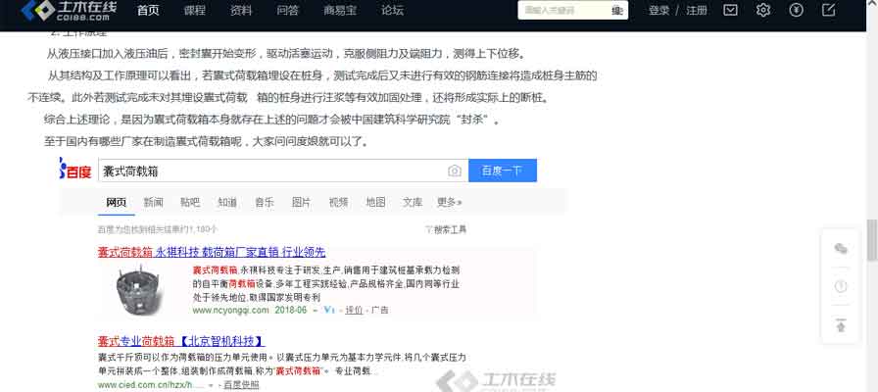The width and height of the screenshot is (878, 392).
Task: Click the WeChat icon in floating sidebar
Action: [x=841, y=249]
